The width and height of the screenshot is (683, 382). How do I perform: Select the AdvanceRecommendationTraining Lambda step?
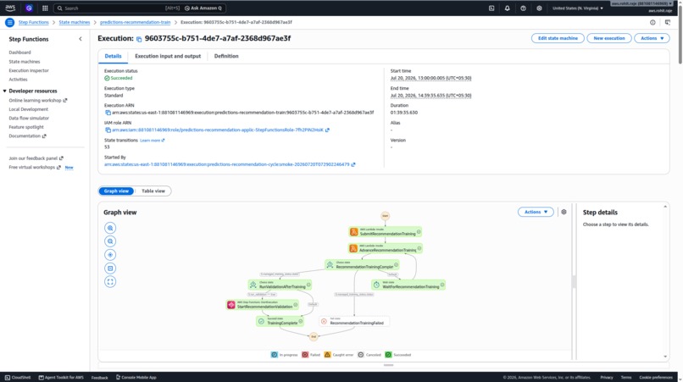385,249
